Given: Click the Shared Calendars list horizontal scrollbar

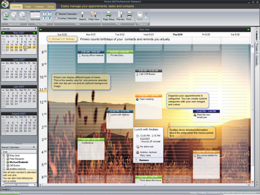Looking at the screenshot, I should [19, 184].
